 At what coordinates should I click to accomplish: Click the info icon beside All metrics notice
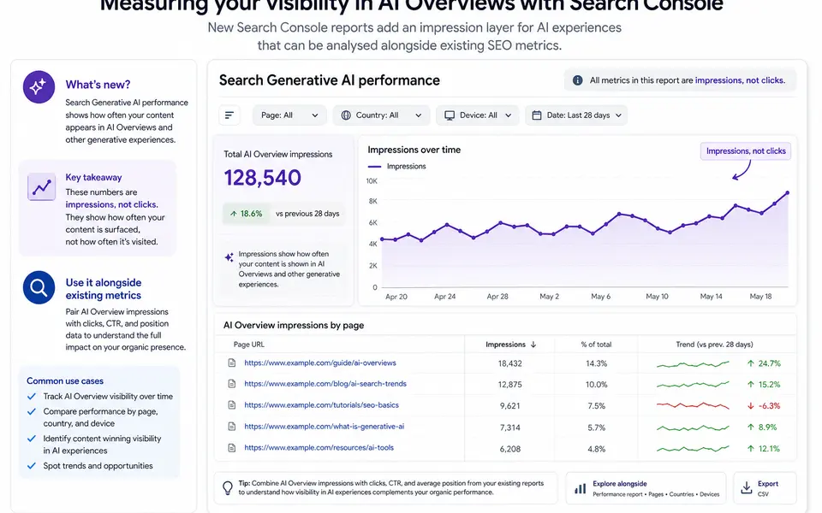point(577,80)
